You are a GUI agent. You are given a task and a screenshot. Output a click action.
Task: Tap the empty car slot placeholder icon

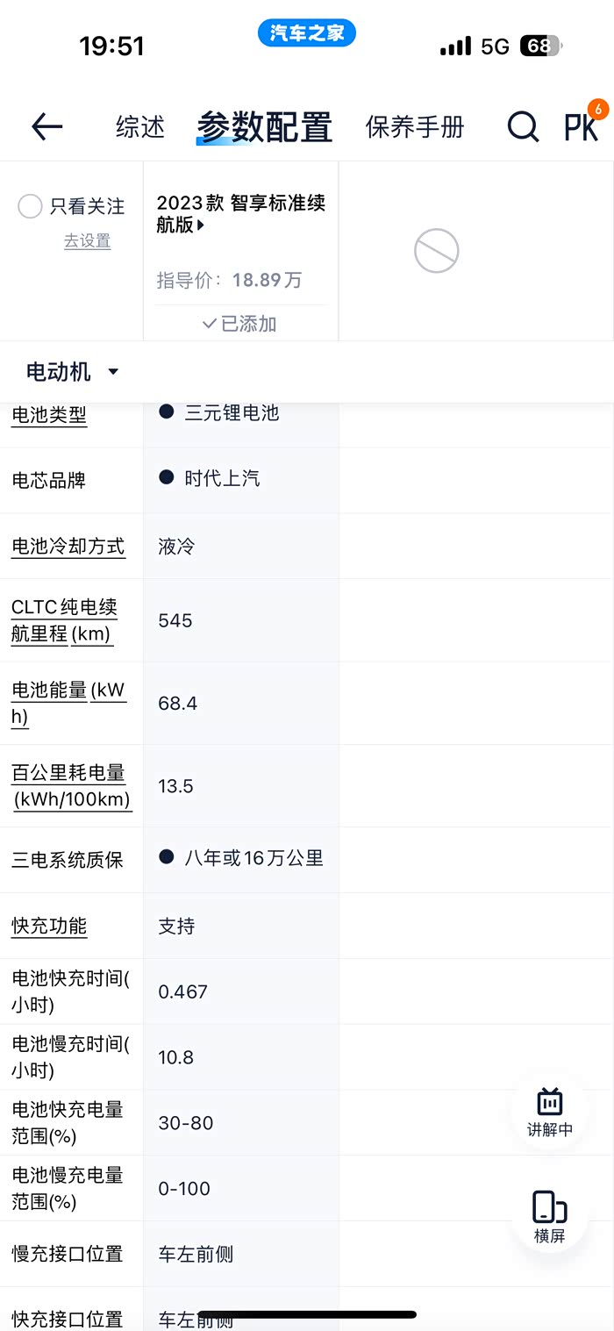pos(436,251)
